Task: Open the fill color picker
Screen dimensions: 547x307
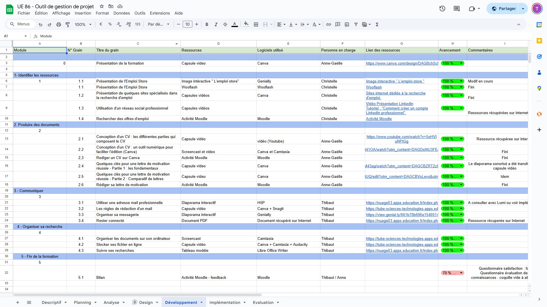Action: (x=246, y=24)
